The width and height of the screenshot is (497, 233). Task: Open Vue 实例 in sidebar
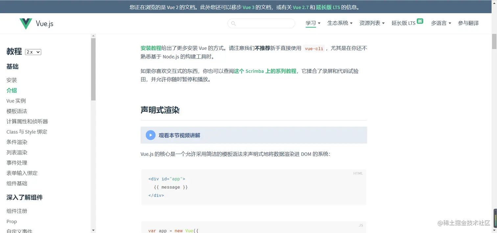(16, 101)
